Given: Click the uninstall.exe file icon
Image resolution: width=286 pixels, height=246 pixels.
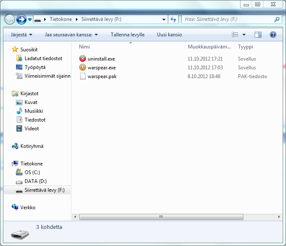Looking at the screenshot, I should (x=83, y=59).
